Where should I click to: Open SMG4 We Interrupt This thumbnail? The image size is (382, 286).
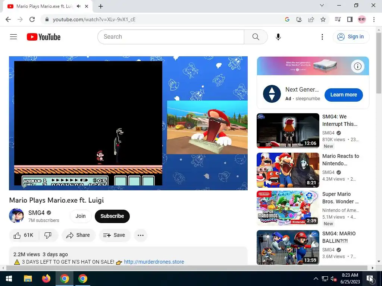(x=288, y=131)
